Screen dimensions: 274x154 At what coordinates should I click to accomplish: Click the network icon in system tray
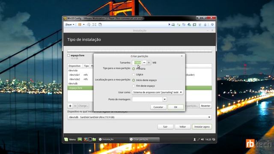[x=199, y=139]
